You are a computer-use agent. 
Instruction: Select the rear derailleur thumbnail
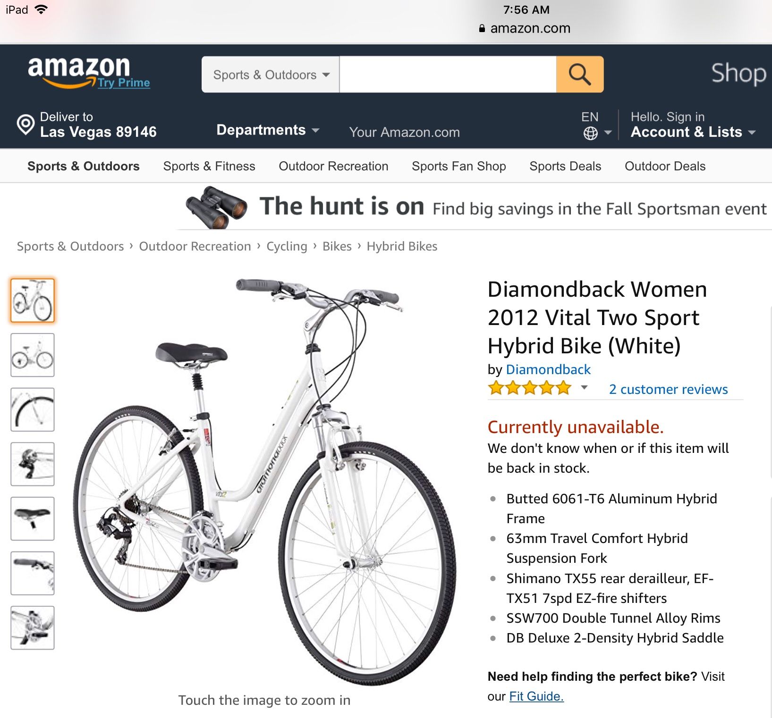point(33,464)
